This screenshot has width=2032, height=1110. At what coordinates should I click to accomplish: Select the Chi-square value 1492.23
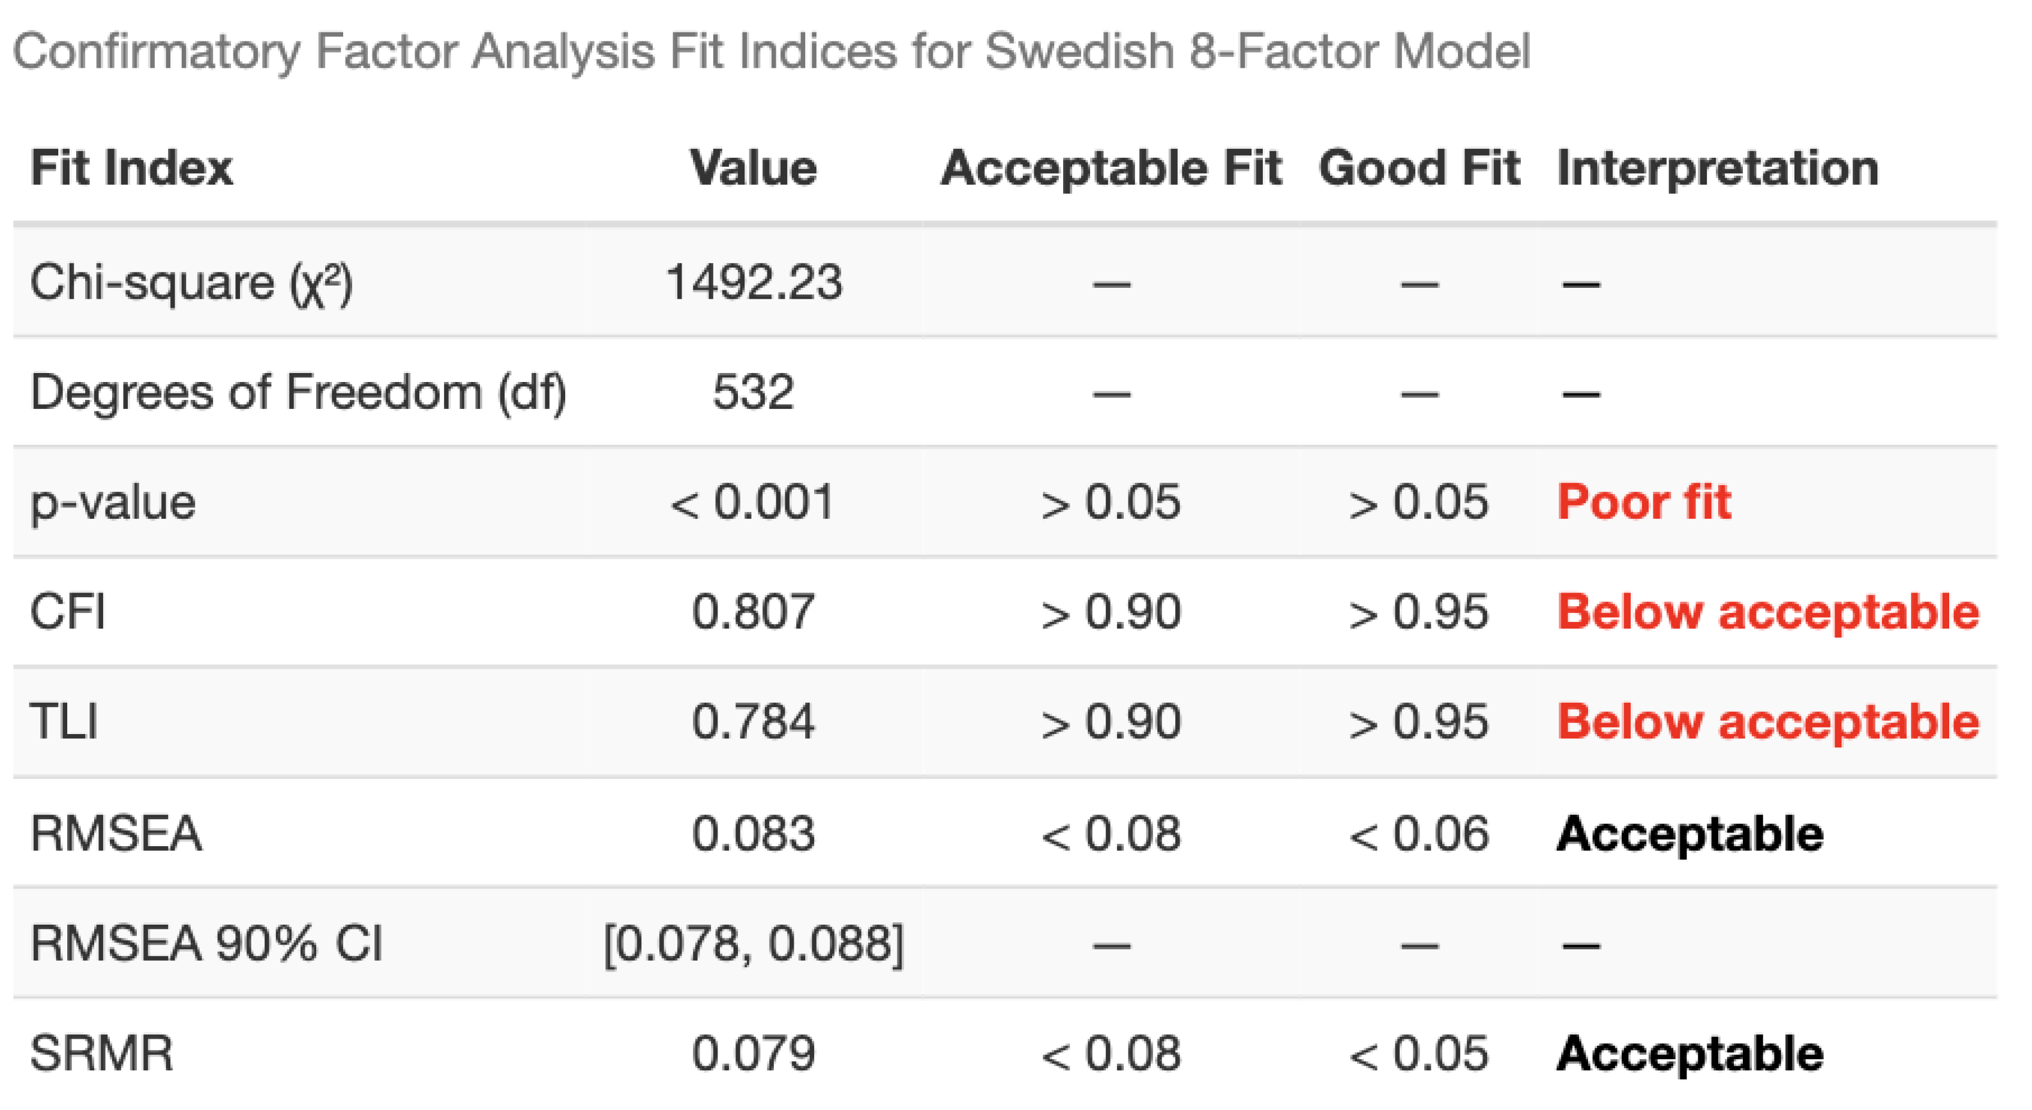tap(754, 282)
